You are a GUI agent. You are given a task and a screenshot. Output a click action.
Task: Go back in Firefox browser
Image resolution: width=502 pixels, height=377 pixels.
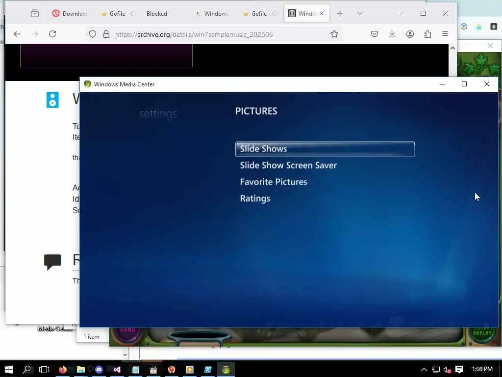17,34
